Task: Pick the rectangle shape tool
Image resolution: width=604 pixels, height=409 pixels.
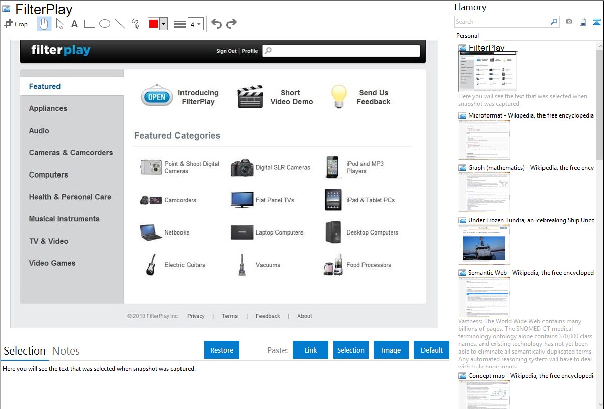Action: point(89,24)
